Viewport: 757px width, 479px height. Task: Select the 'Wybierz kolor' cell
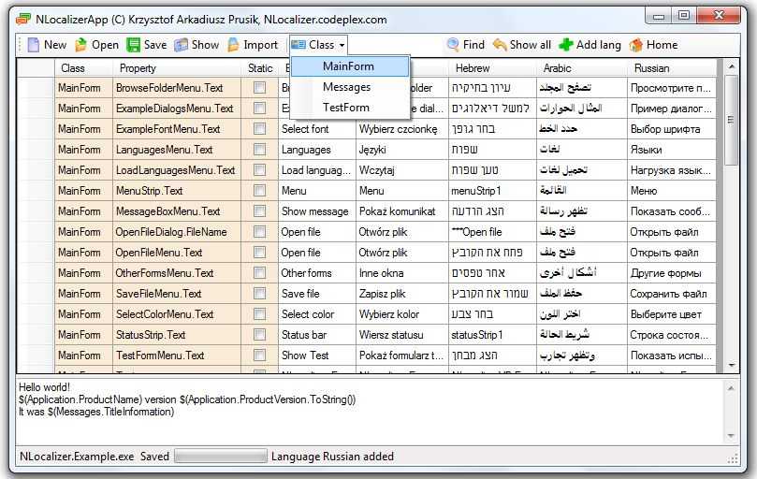click(402, 314)
